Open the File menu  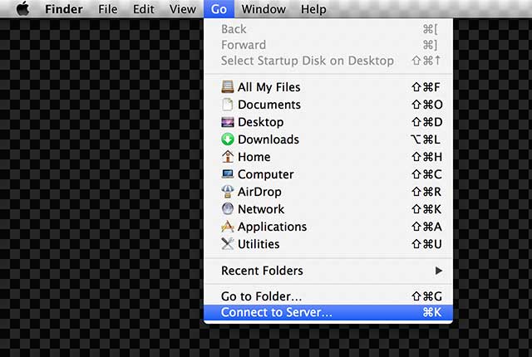[108, 9]
